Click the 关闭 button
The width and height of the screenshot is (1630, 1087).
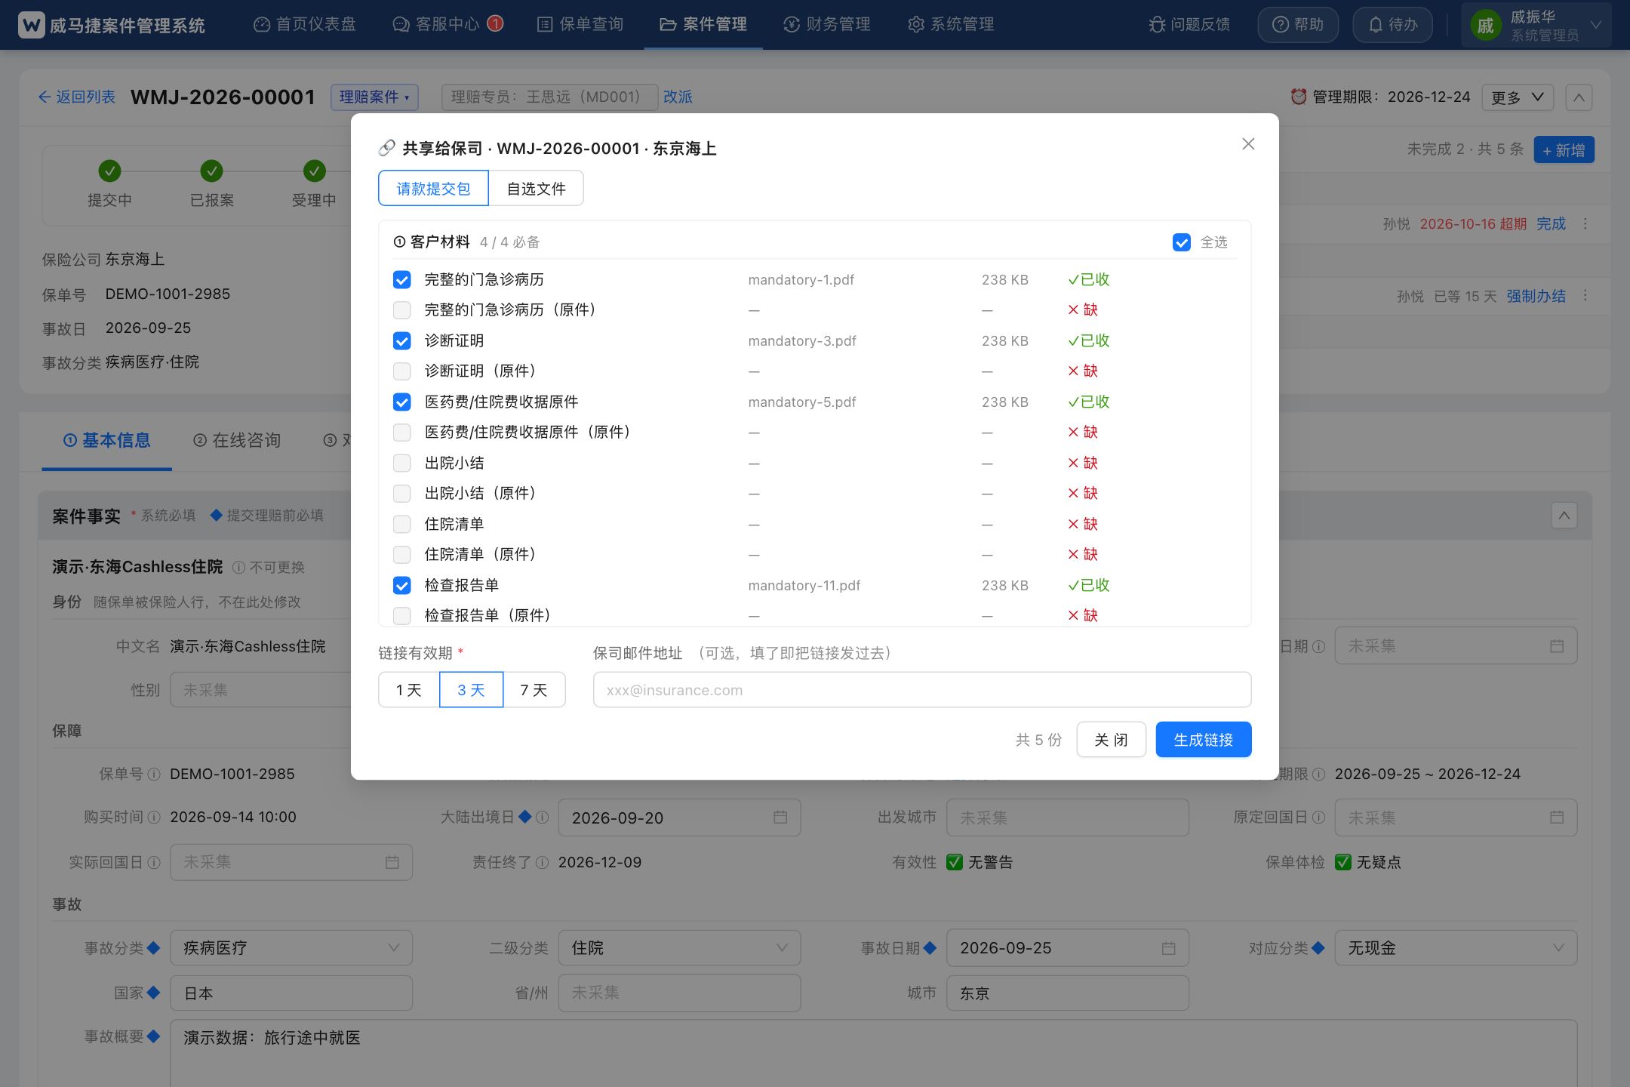click(x=1111, y=740)
